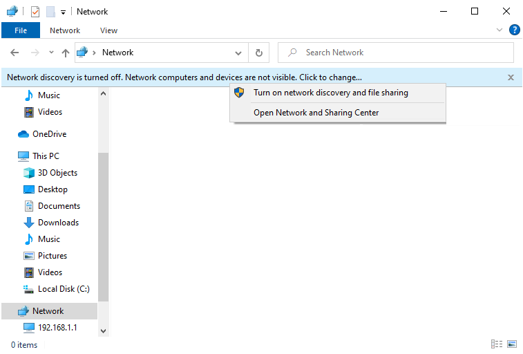Image resolution: width=523 pixels, height=354 pixels.
Task: Switch to the View ribbon tab
Action: pos(108,30)
